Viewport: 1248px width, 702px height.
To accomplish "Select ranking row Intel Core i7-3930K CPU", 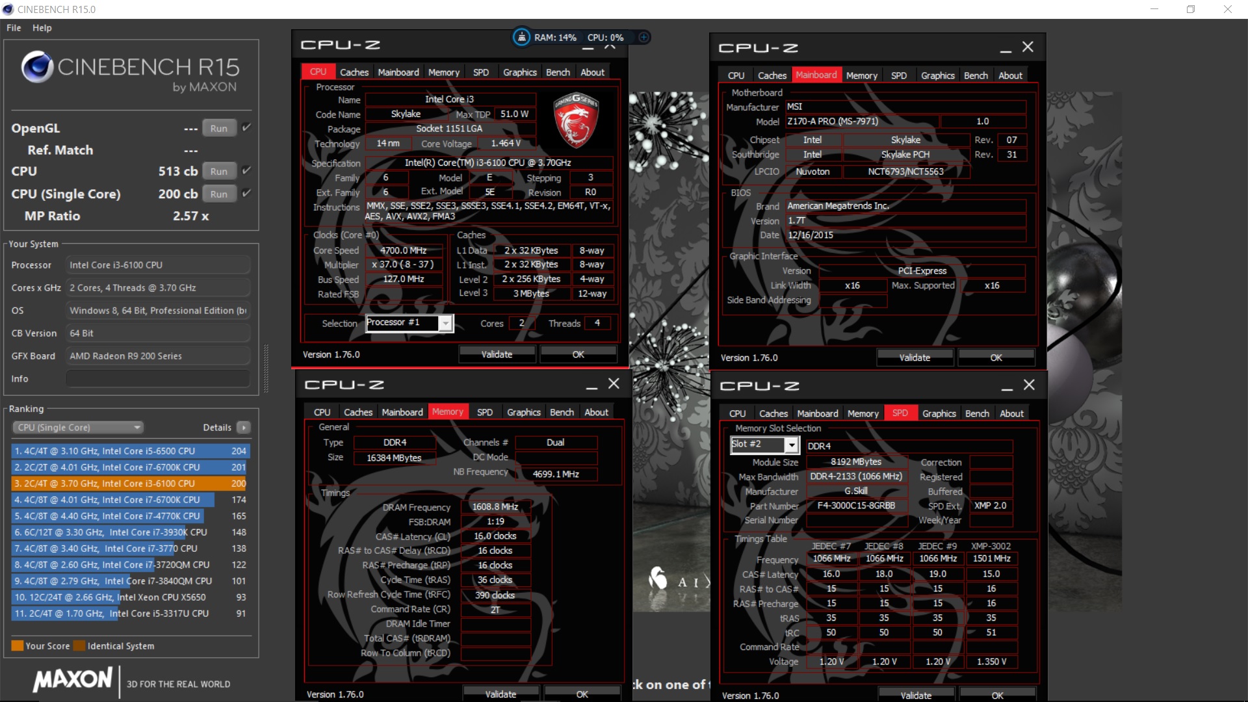I will 131,532.
